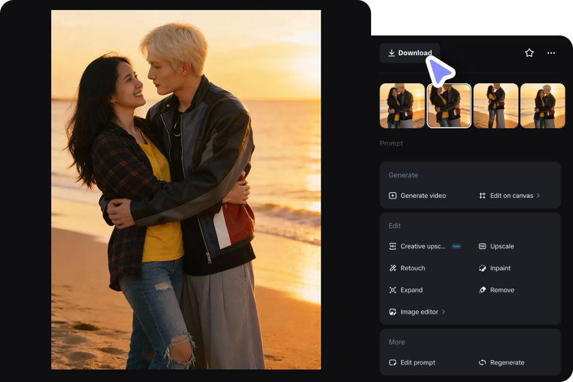Viewport: 573px width, 382px height.
Task: Choose the Edit prompt option
Action: (x=417, y=363)
